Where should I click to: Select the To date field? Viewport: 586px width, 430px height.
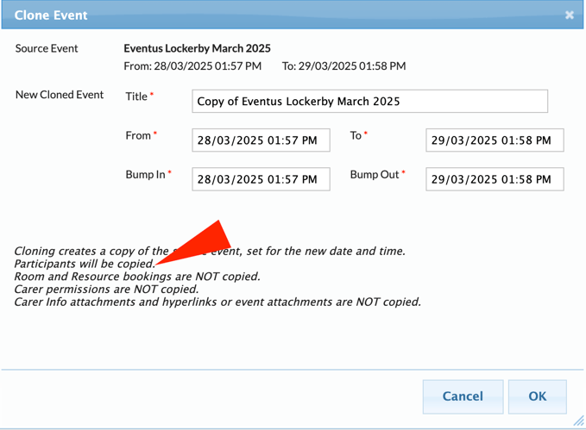[495, 140]
